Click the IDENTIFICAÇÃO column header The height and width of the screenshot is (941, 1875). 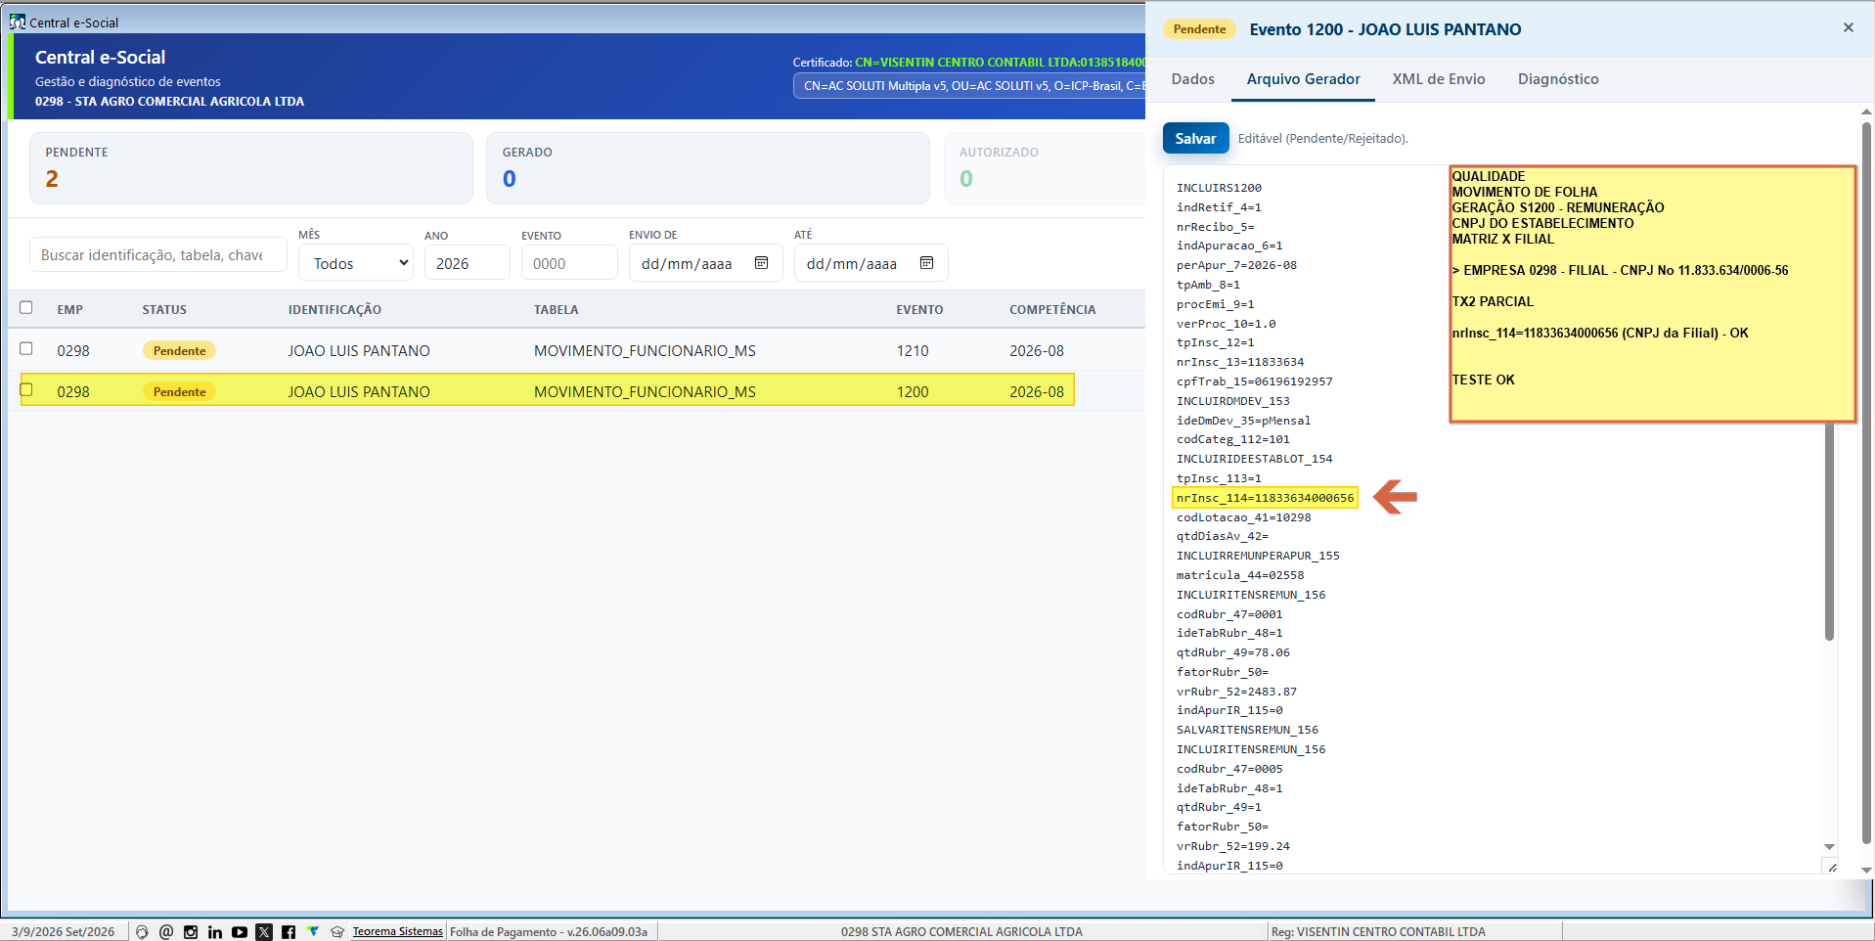pyautogui.click(x=335, y=309)
